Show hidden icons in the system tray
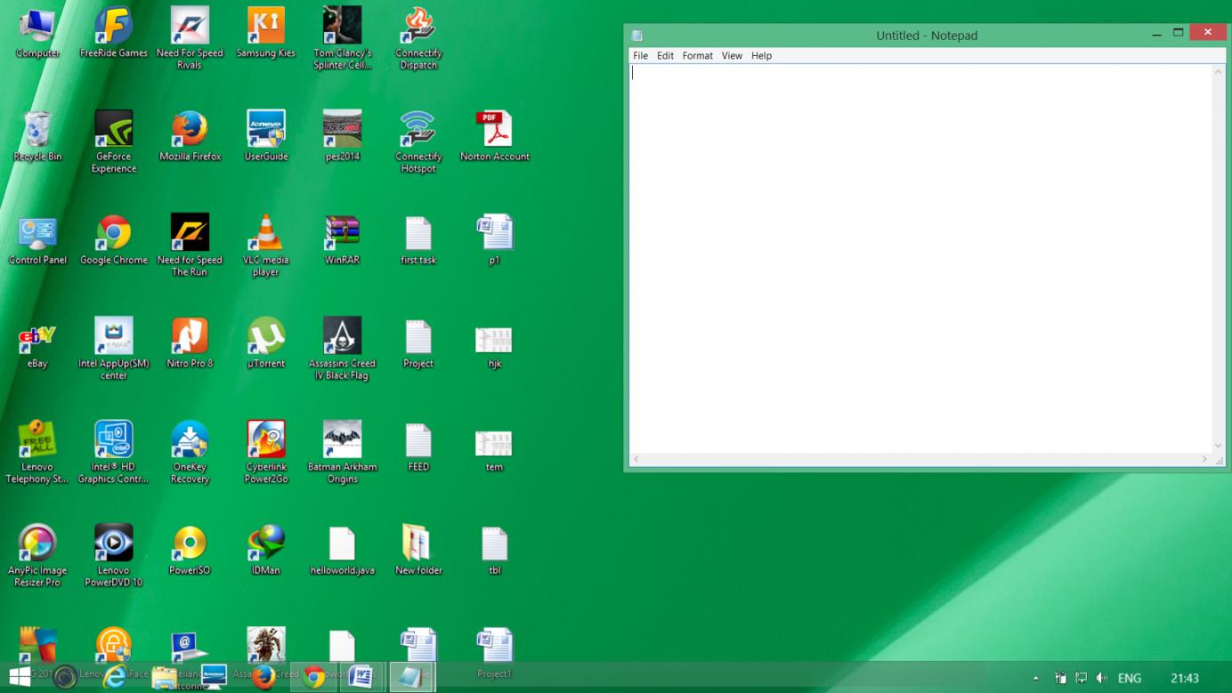1232x693 pixels. click(1035, 678)
